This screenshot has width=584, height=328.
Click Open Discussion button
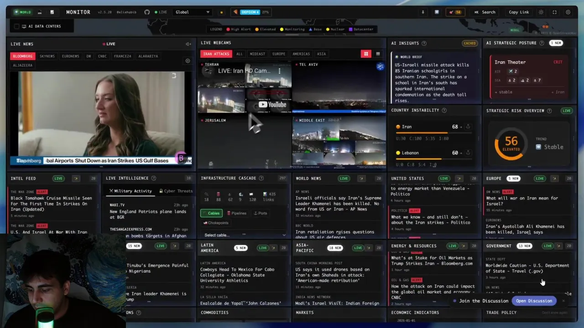(x=534, y=301)
